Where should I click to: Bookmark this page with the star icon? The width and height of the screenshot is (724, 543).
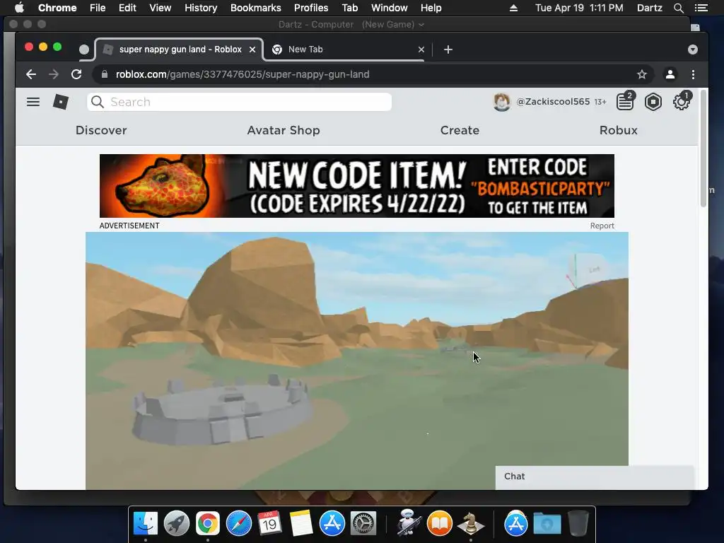(x=642, y=74)
